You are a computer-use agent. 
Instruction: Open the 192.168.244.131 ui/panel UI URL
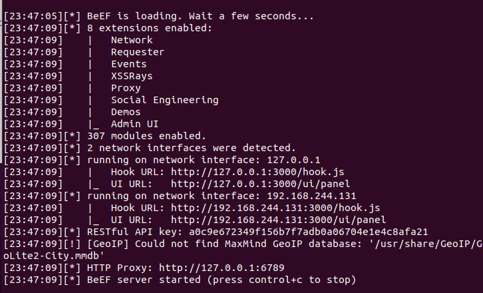(279, 219)
